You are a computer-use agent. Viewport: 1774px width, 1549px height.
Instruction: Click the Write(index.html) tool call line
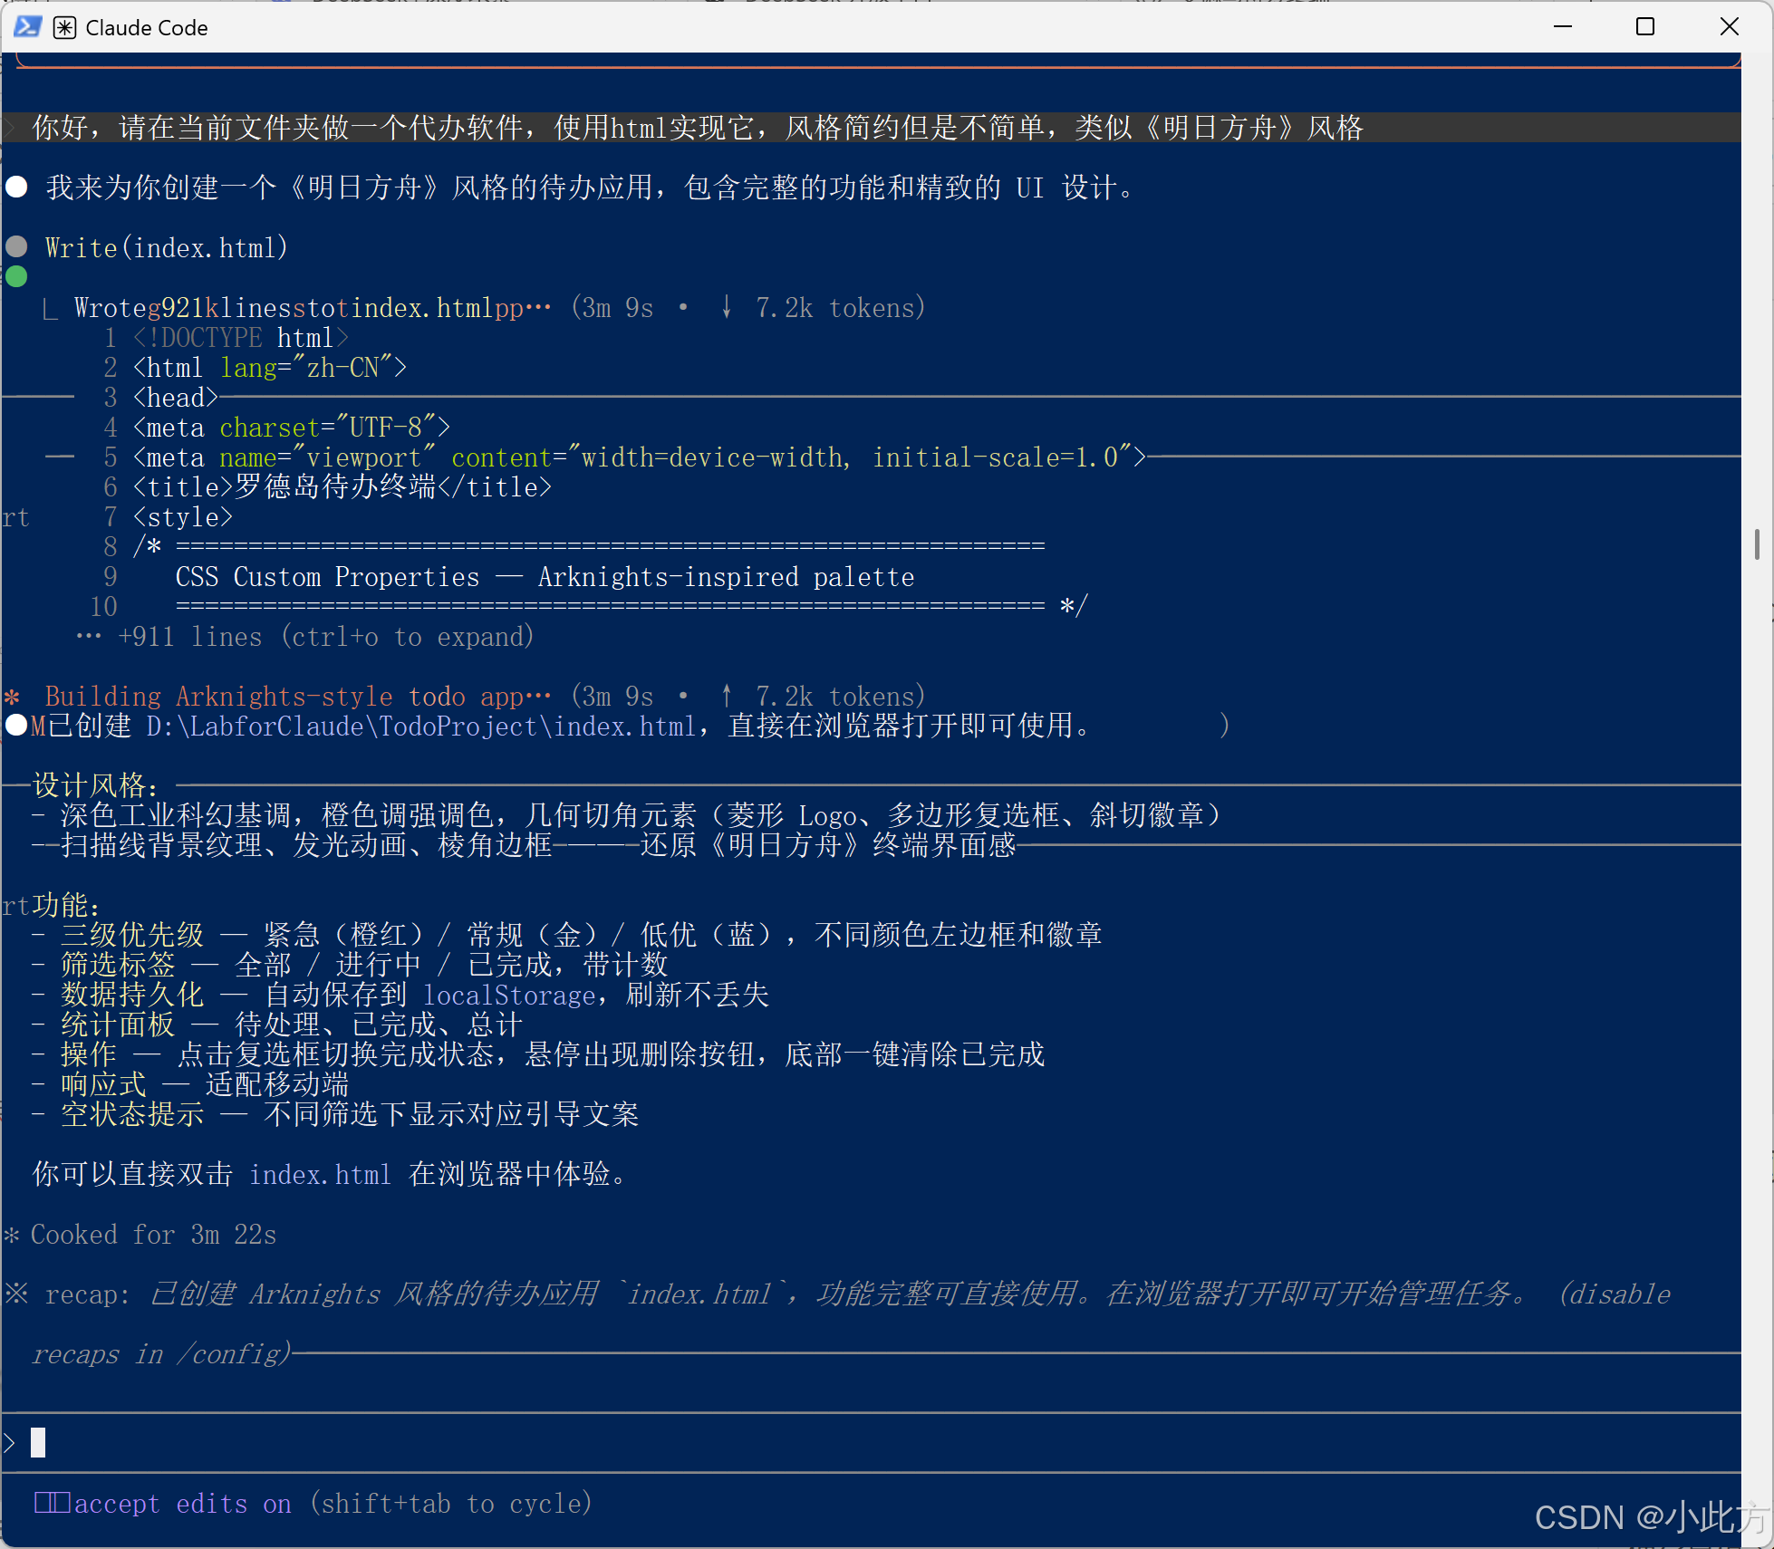[x=167, y=247]
